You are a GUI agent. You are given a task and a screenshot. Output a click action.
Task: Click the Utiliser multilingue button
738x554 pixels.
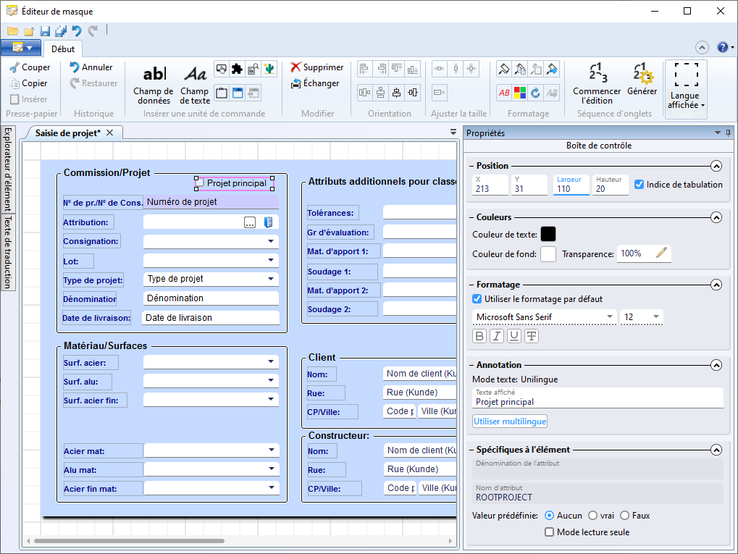click(510, 421)
